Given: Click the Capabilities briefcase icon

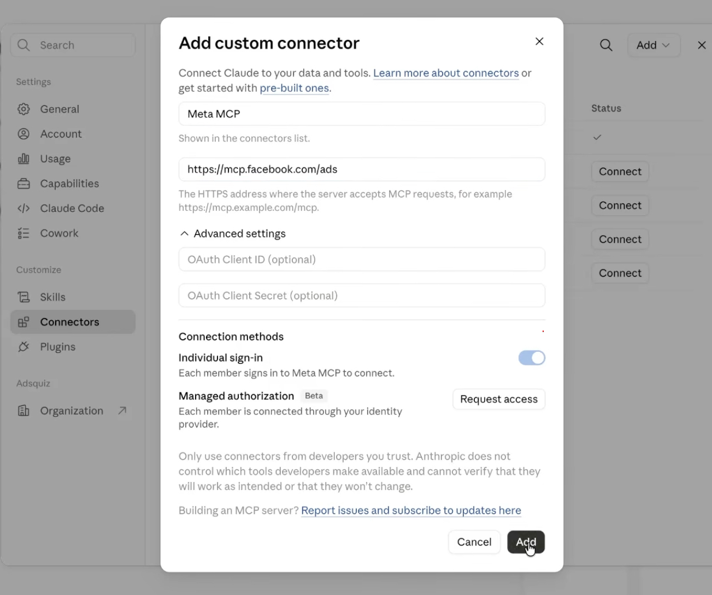Looking at the screenshot, I should coord(23,184).
